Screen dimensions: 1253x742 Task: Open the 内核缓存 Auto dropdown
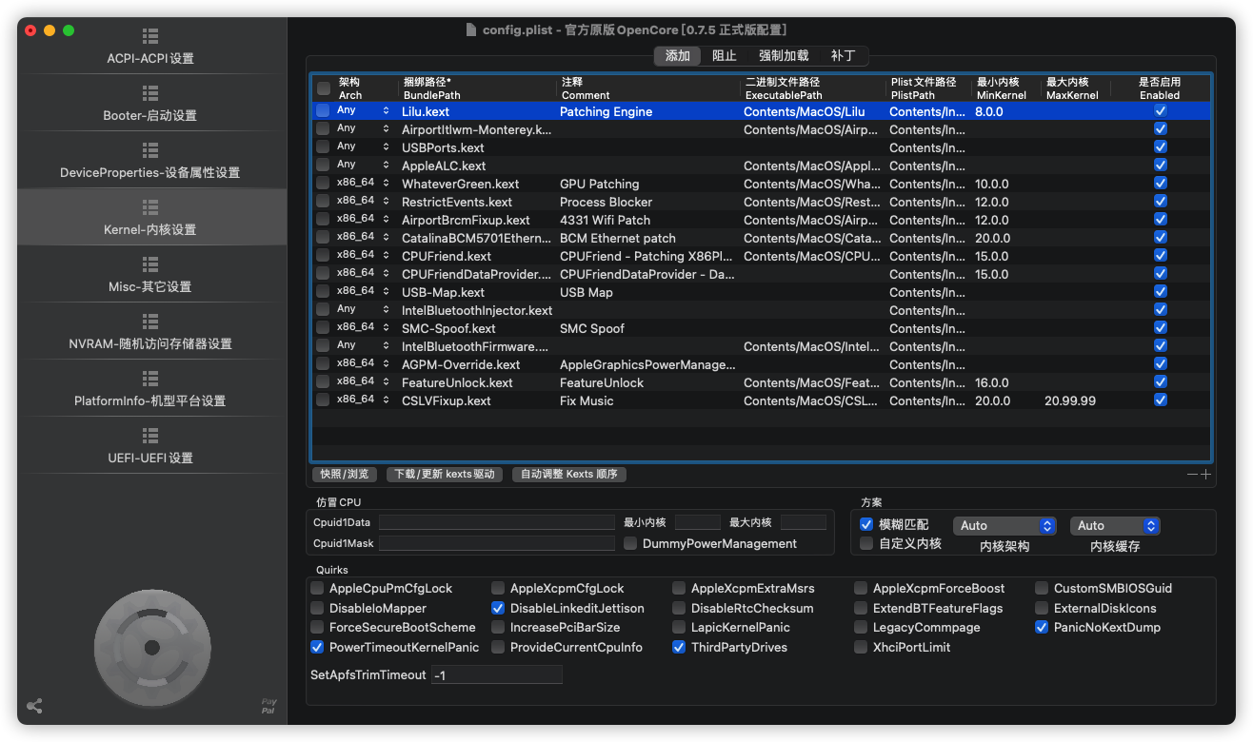[x=1114, y=525]
